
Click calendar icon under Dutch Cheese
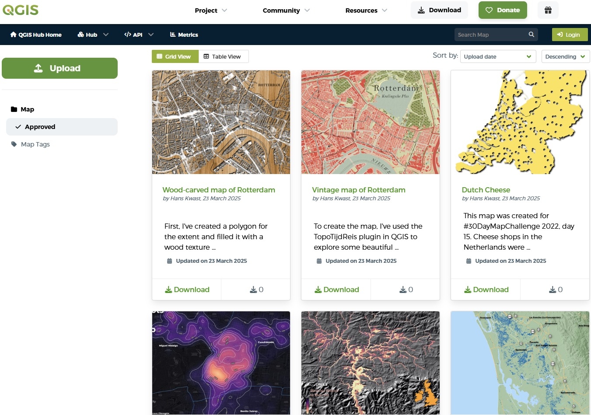469,261
